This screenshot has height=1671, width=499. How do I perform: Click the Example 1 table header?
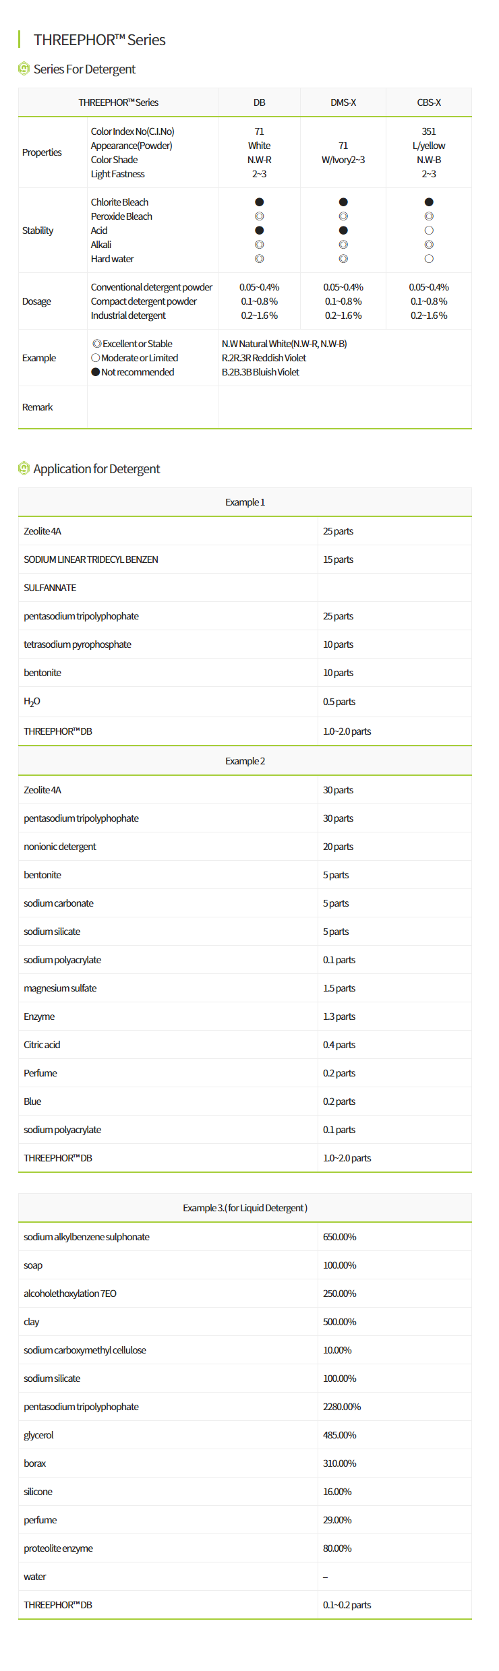point(245,502)
